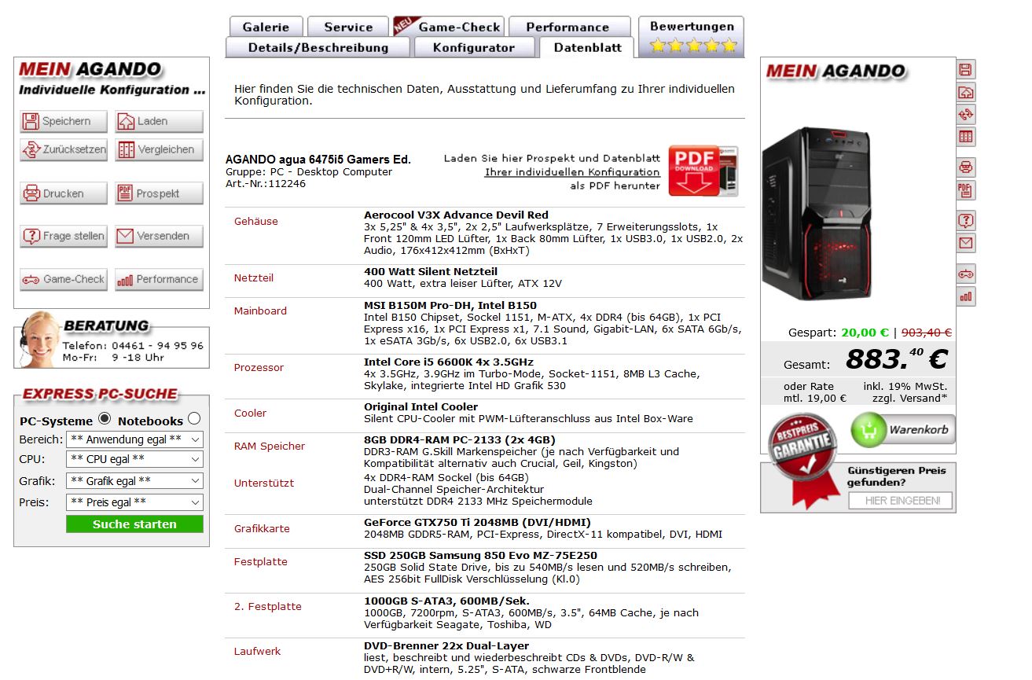
Task: Click the PDF document icon in right strip
Action: pos(966,189)
